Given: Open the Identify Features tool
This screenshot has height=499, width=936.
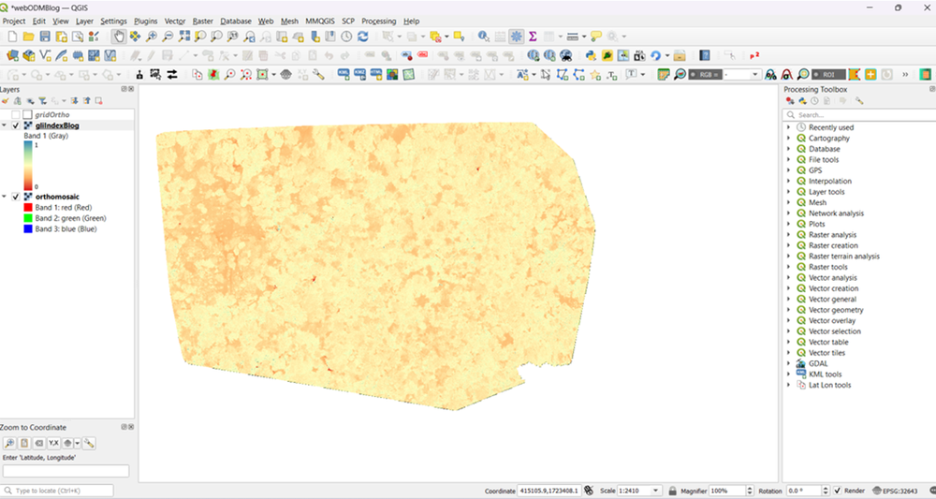Looking at the screenshot, I should 483,37.
